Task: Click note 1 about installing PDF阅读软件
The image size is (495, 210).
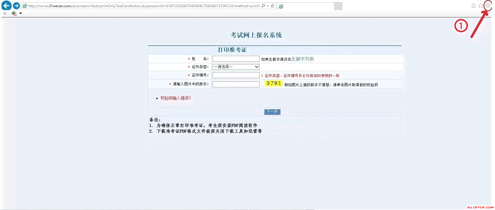Action: (203, 126)
